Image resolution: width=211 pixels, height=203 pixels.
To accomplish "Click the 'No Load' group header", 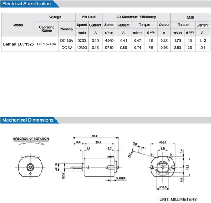I will (89, 17).
